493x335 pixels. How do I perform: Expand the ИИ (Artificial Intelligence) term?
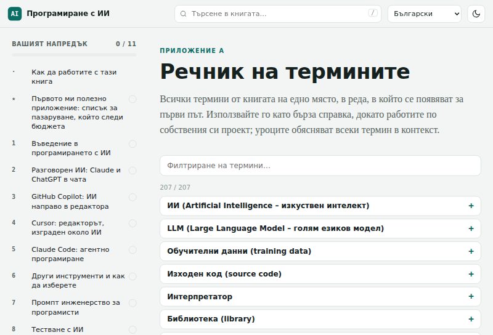tap(320, 206)
